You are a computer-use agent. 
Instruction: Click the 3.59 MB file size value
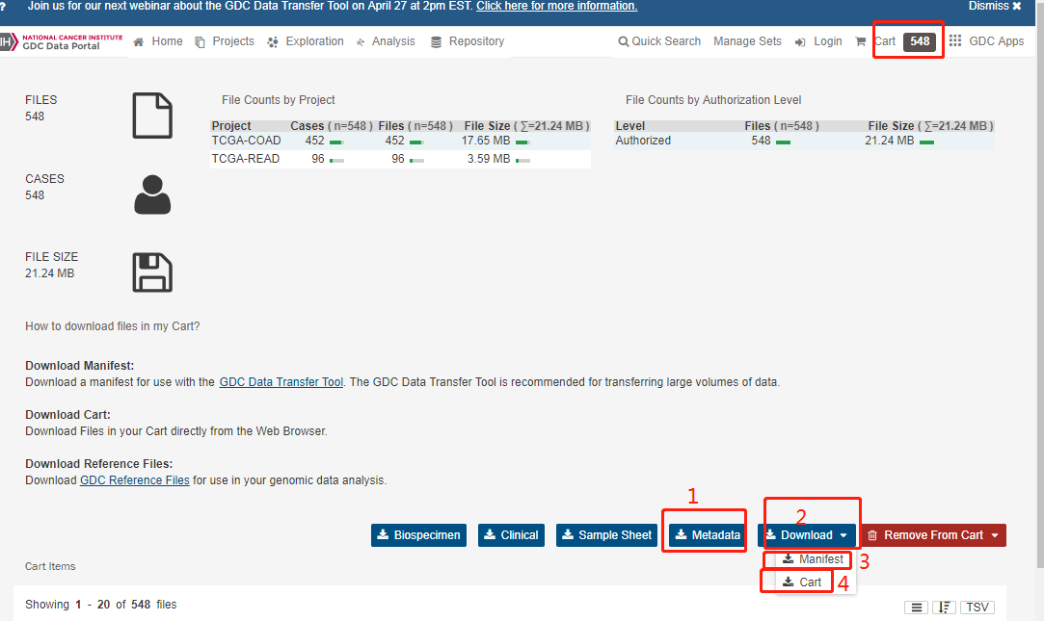(489, 159)
